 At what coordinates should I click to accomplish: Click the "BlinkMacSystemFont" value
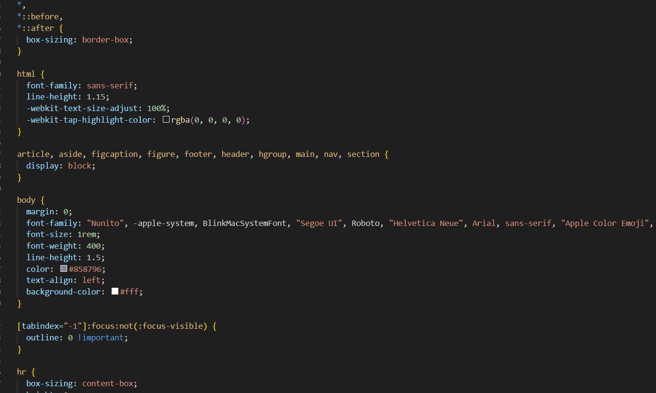[x=245, y=223]
